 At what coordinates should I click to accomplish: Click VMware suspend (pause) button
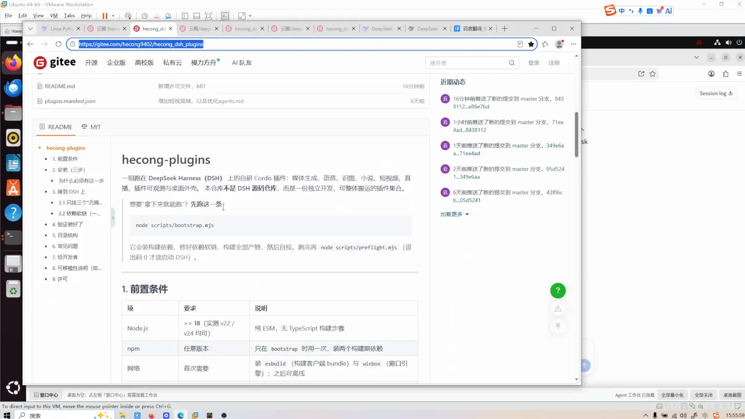(105, 16)
